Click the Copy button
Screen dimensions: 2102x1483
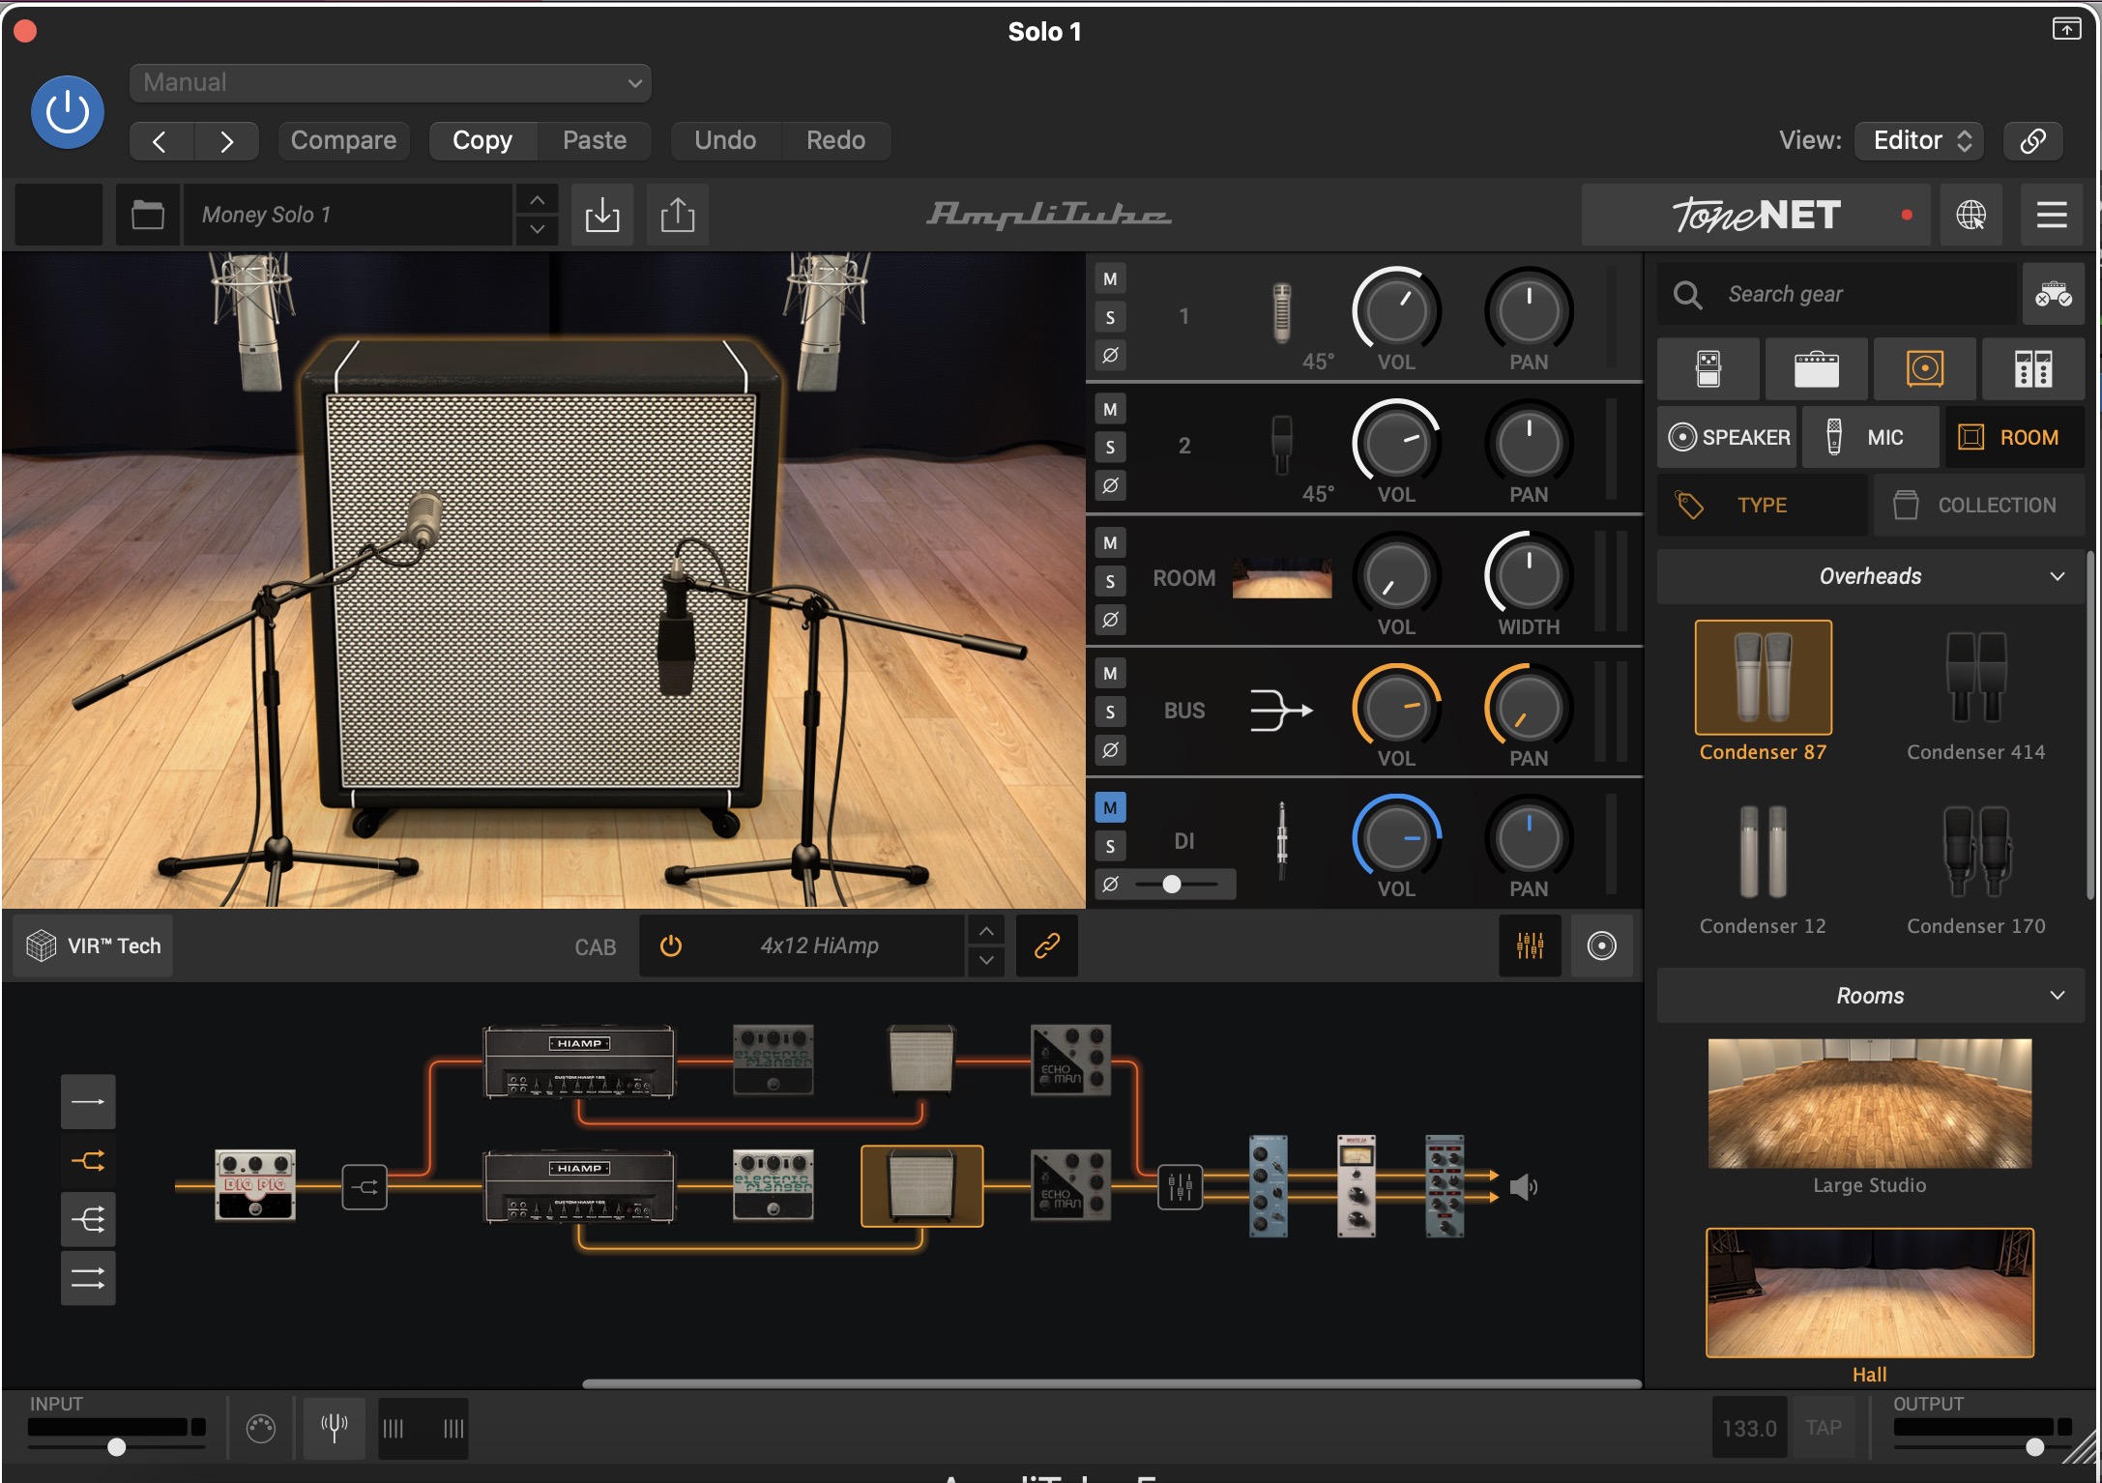[482, 141]
